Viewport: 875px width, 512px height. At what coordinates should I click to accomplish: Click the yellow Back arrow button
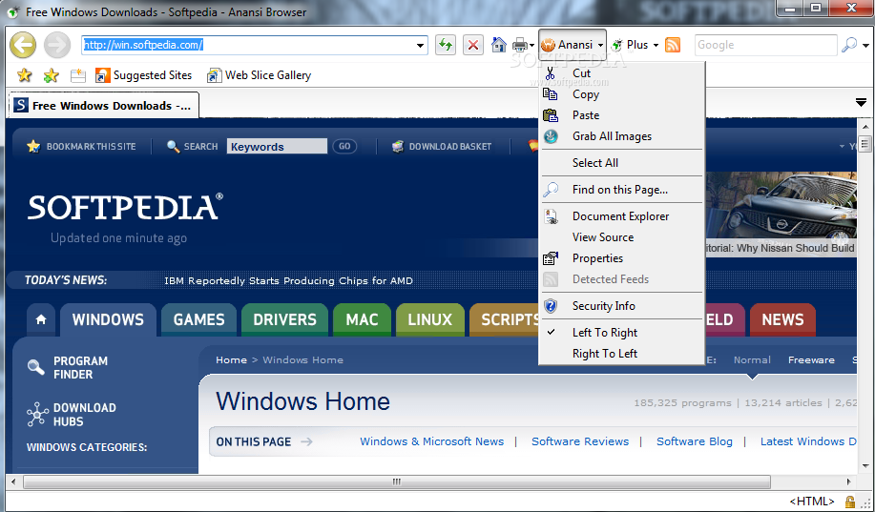(23, 45)
